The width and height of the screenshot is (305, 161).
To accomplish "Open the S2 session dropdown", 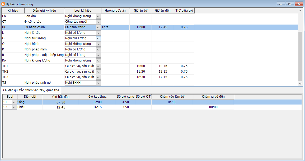I will tap(14, 107).
